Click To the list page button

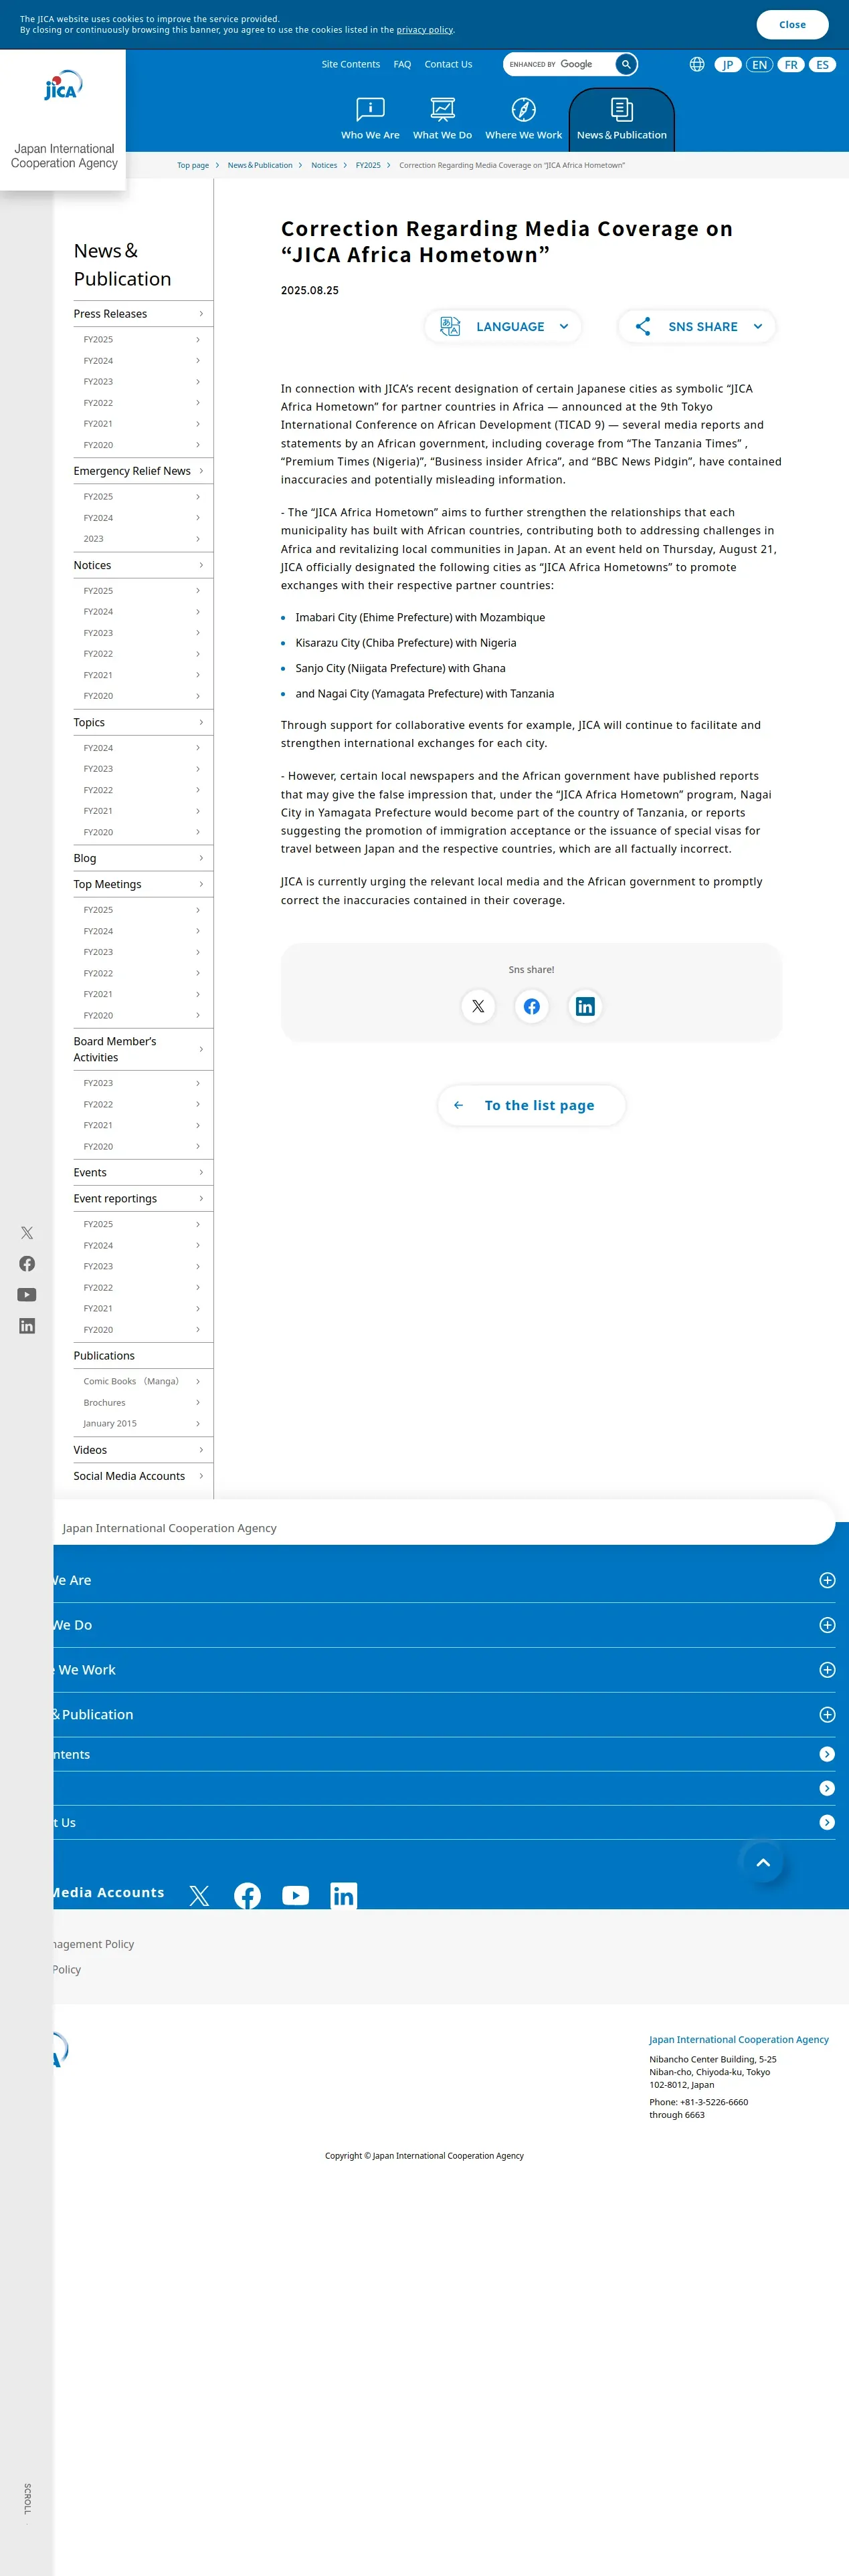(531, 1105)
